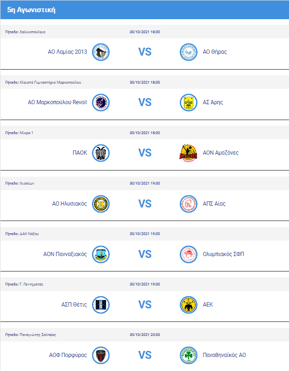The image size is (289, 371).
Task: Open the ΑΟ Μαρκοπούλου Revoil team name
Action: tap(57, 102)
